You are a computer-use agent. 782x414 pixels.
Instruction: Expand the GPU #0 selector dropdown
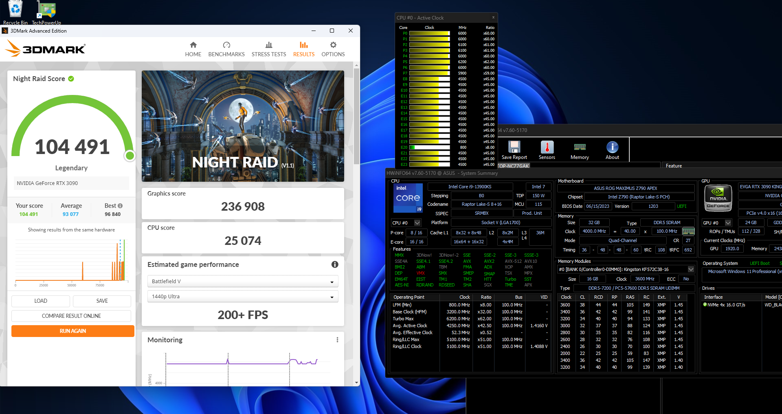pyautogui.click(x=728, y=223)
